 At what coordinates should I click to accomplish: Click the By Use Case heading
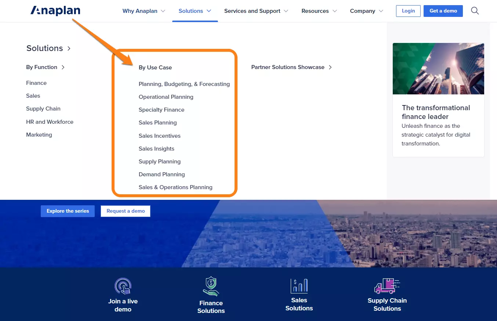pos(155,68)
